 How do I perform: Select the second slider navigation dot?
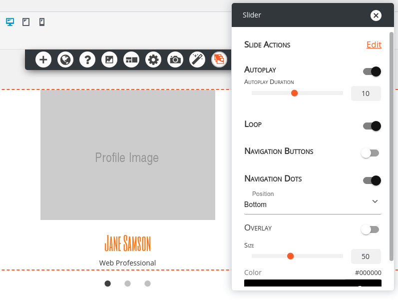pos(127,283)
